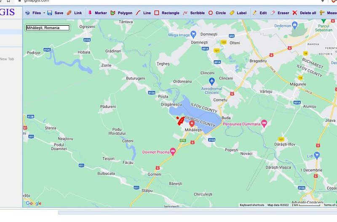Viewport: 337px width, 222px height.
Task: Click the Aerodromul Clinceni airport icon
Action: (x=212, y=80)
